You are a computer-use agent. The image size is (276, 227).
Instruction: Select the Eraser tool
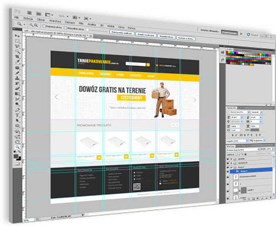pyautogui.click(x=17, y=88)
